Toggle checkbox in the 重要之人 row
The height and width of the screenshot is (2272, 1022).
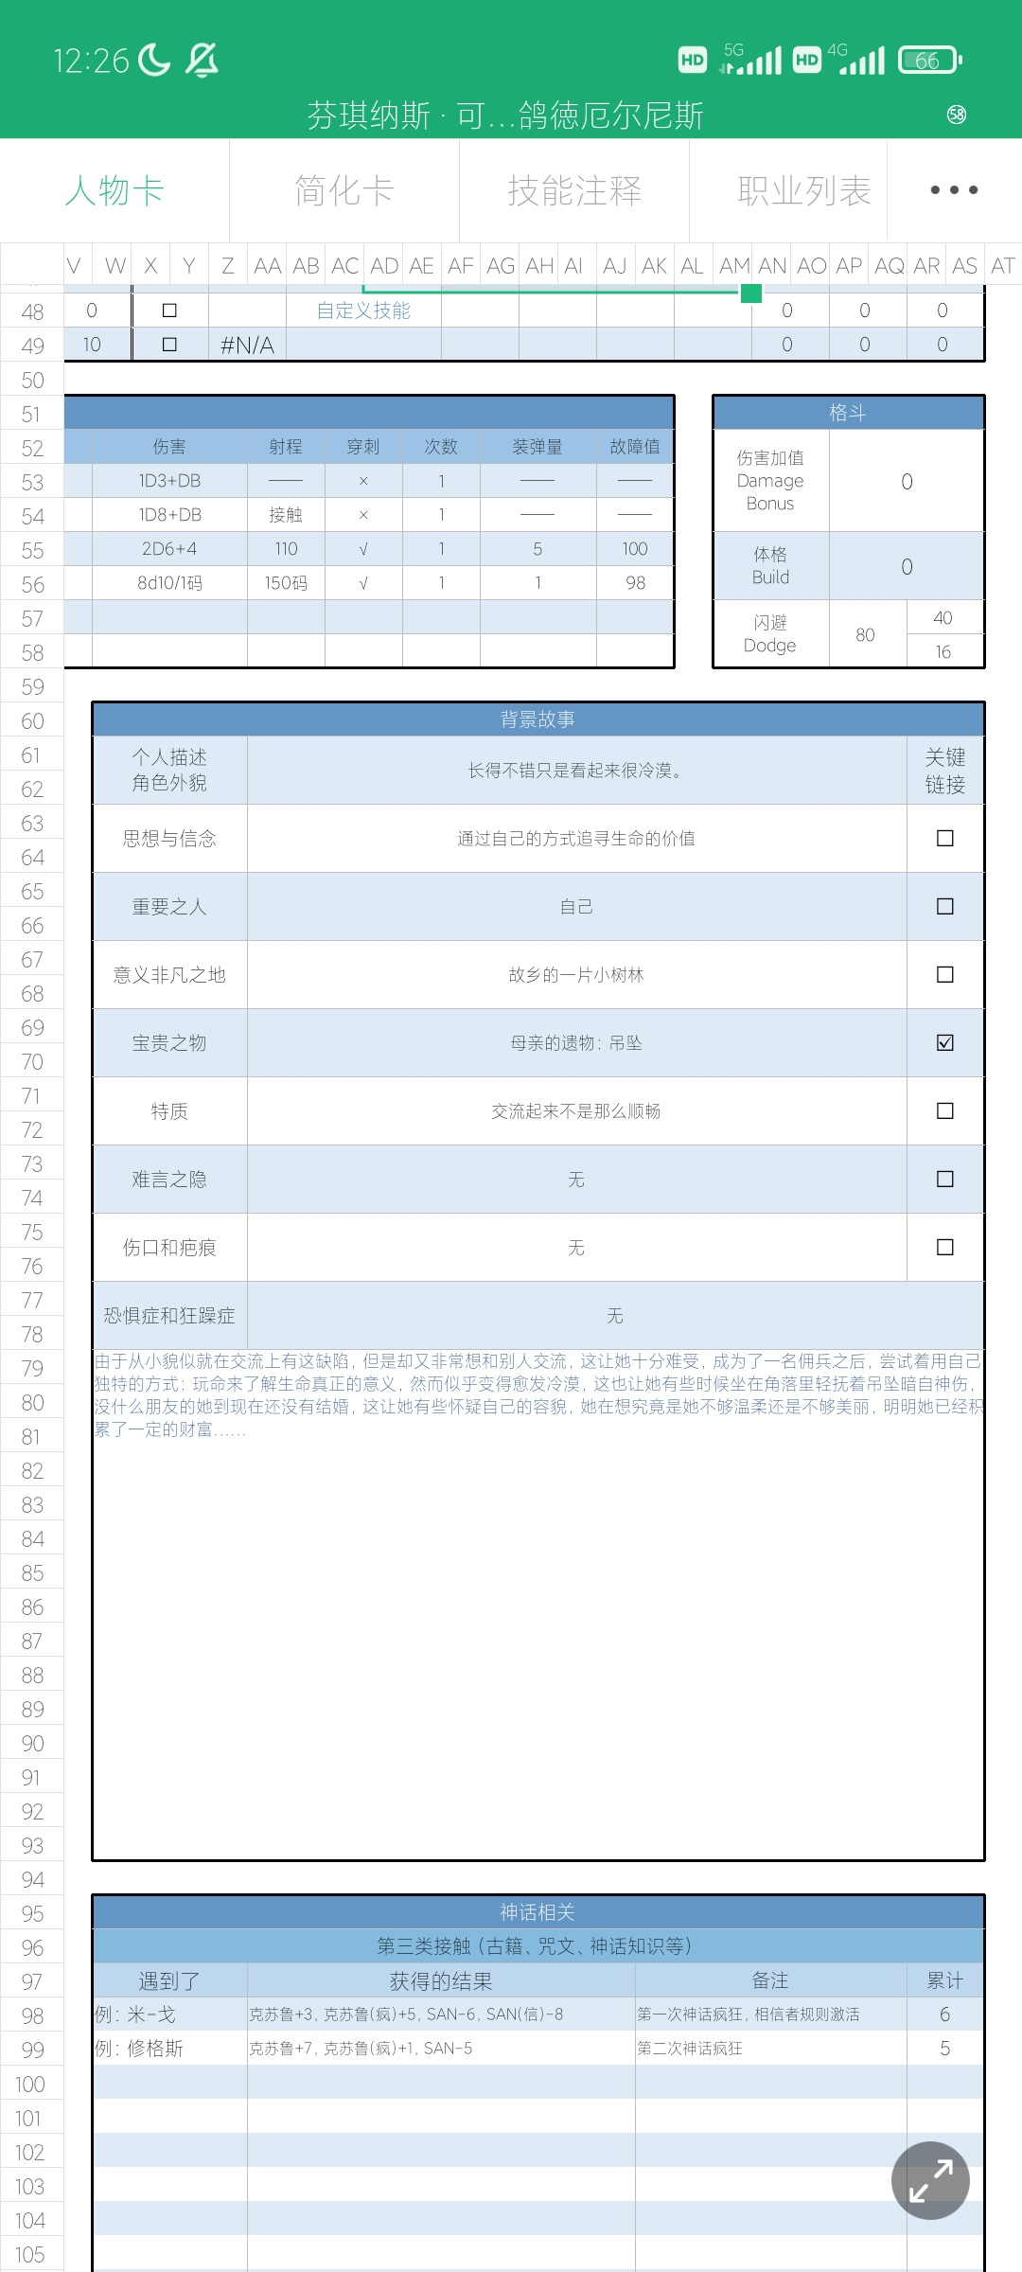click(944, 906)
